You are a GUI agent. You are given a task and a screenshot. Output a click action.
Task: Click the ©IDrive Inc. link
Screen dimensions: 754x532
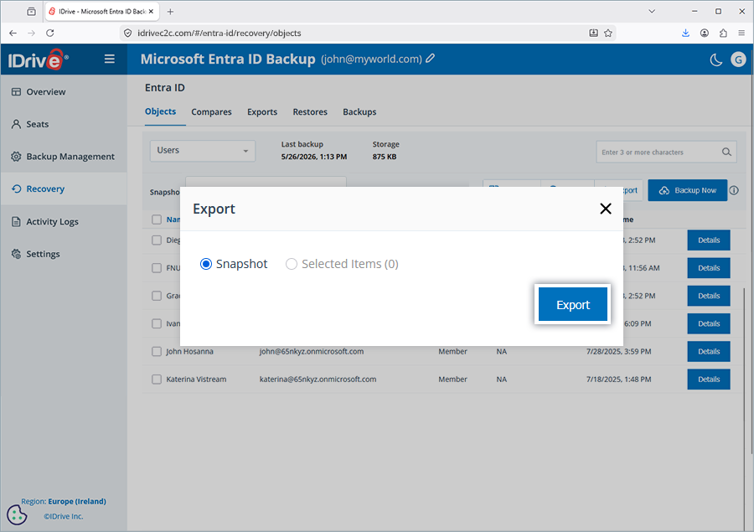(64, 516)
